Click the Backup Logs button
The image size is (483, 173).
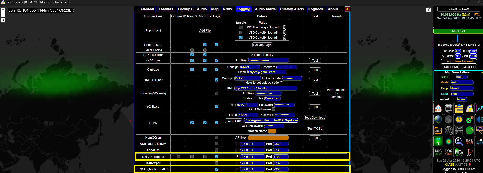262,45
